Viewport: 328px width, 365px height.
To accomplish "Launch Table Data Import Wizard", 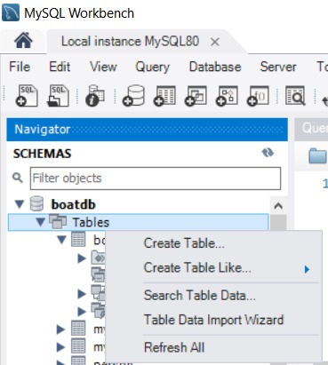I will [213, 320].
